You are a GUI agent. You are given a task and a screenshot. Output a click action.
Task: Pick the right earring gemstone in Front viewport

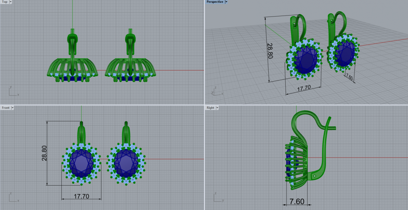126,164
